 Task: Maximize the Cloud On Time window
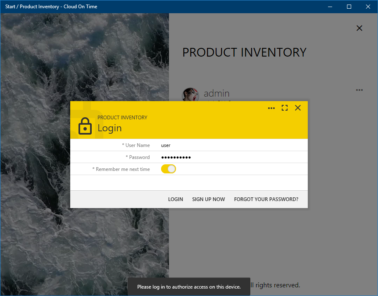(349, 7)
